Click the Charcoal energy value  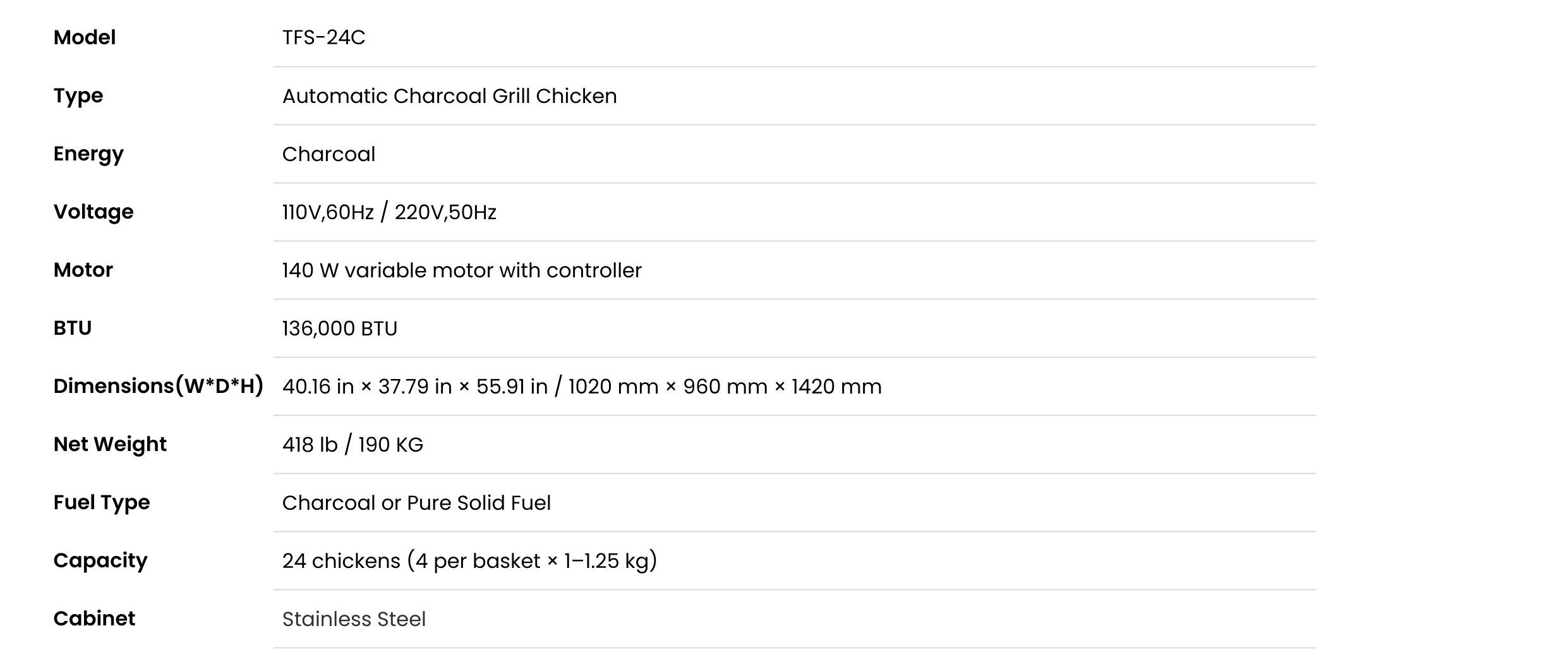pos(328,154)
